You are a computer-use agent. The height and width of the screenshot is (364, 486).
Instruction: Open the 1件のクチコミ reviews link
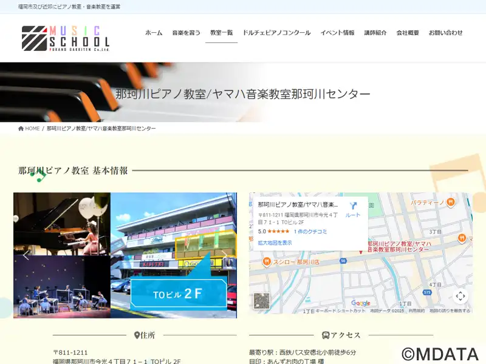(x=310, y=232)
